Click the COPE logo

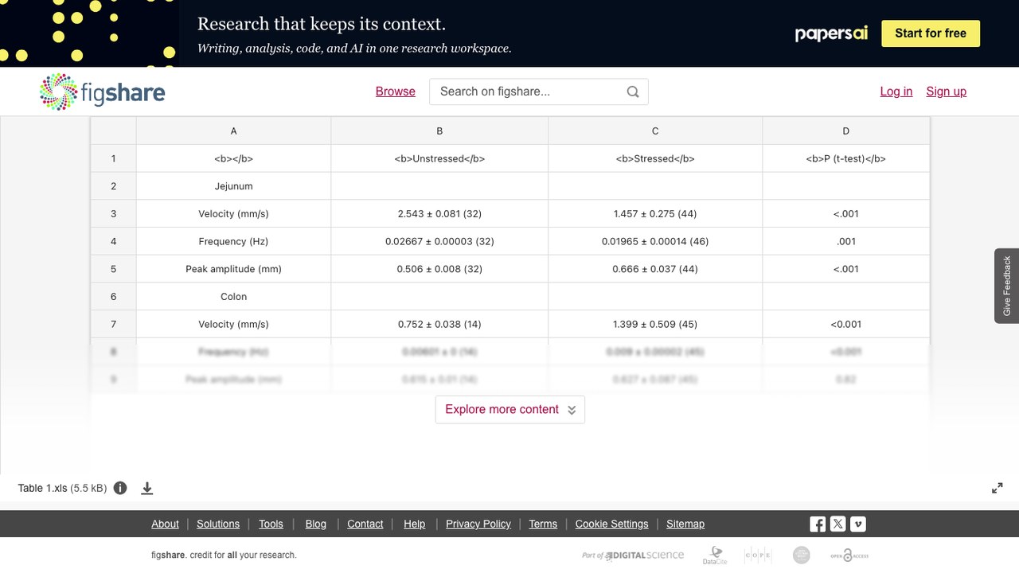758,555
